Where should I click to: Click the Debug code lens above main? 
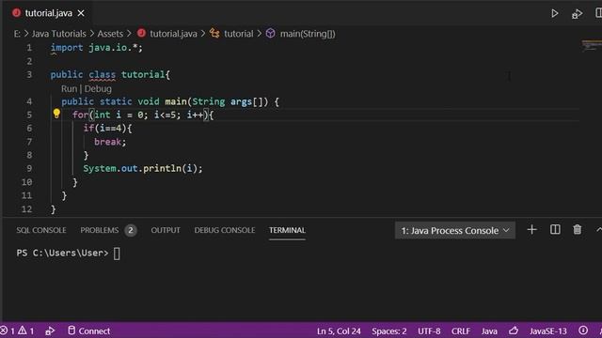point(98,88)
